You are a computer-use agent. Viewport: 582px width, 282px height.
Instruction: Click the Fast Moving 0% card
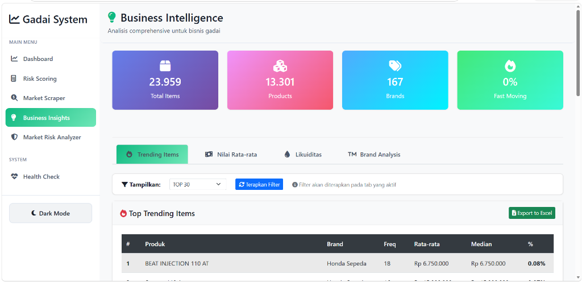pyautogui.click(x=510, y=80)
